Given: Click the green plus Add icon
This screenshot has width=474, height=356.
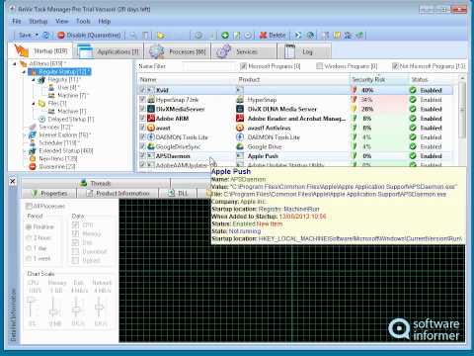Looking at the screenshot, I should pyautogui.click(x=225, y=35).
